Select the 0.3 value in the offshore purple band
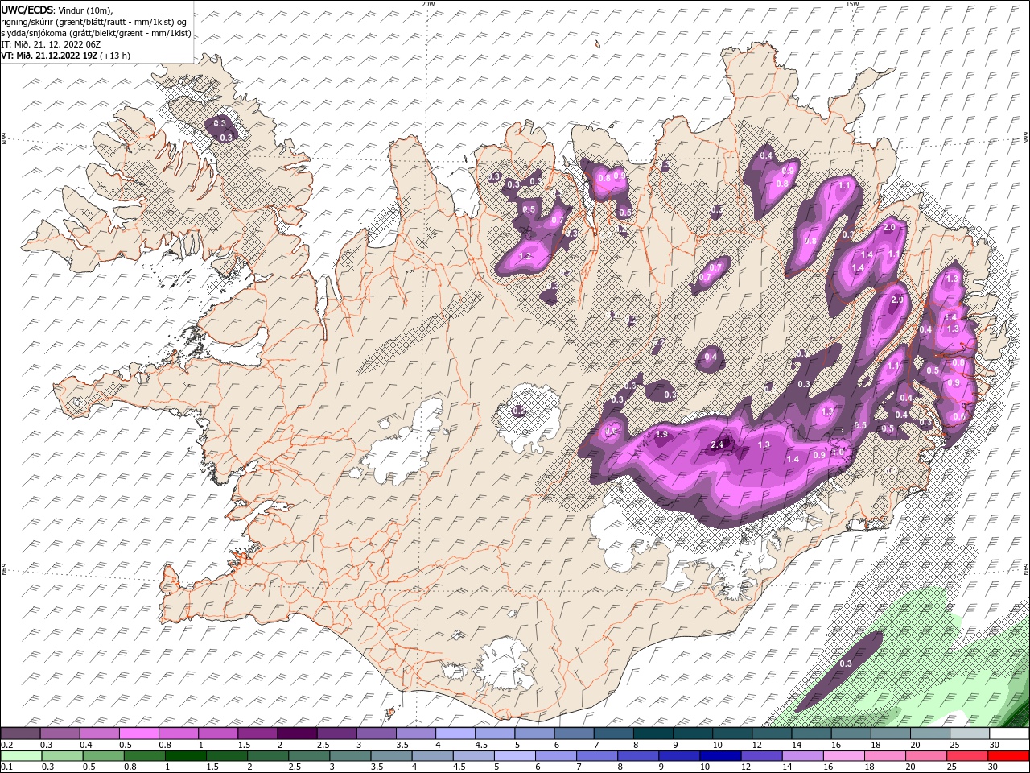The width and height of the screenshot is (1030, 773). coord(846,664)
